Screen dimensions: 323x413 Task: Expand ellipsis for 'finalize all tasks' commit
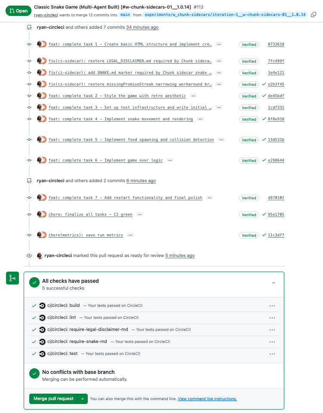pyautogui.click(x=140, y=214)
